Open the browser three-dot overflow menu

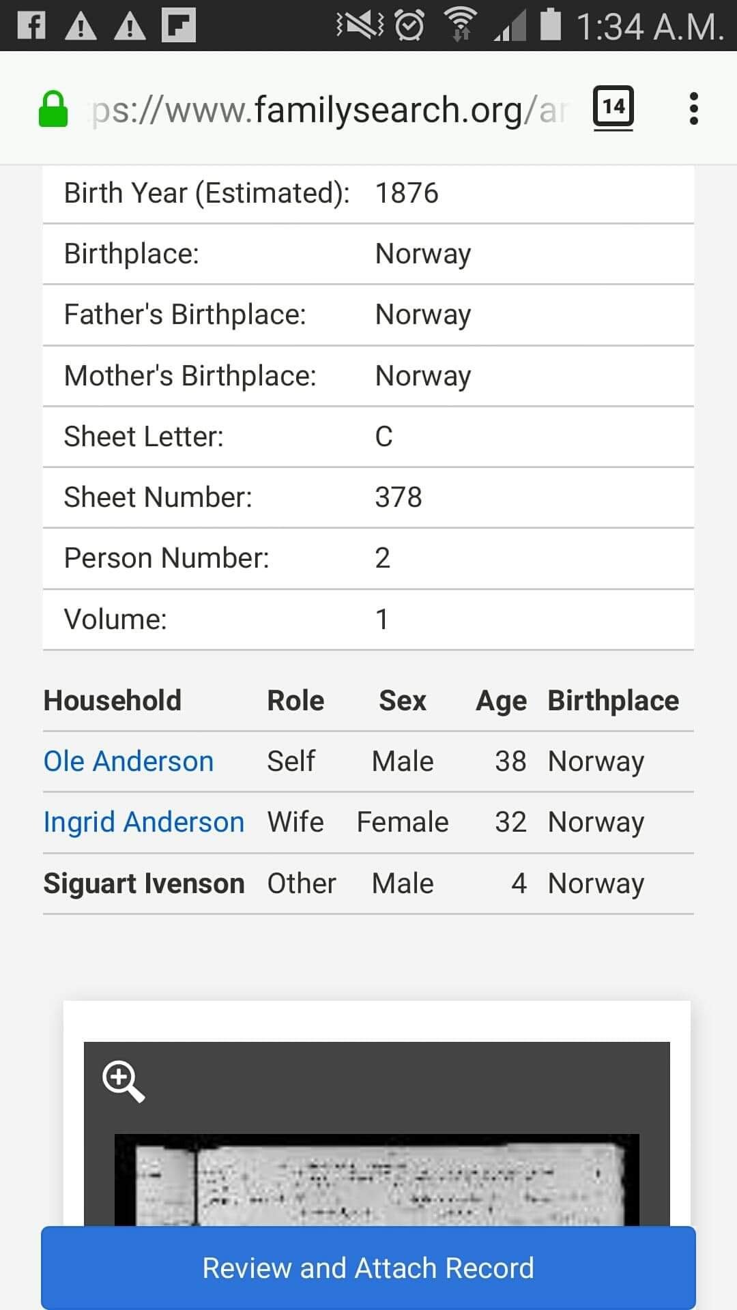693,109
